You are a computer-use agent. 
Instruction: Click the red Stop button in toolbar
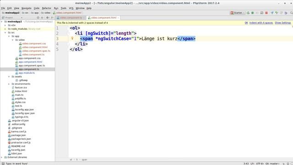pos(266,13)
